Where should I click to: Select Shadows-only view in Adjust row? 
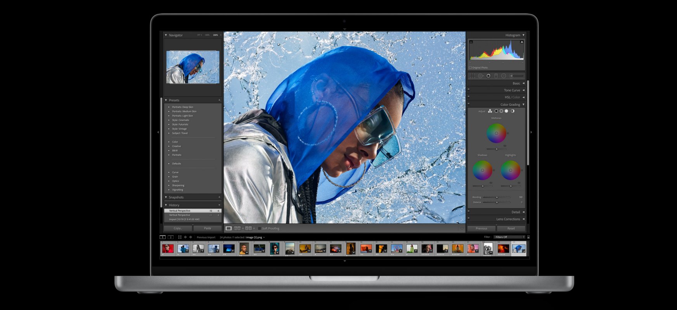(x=496, y=111)
